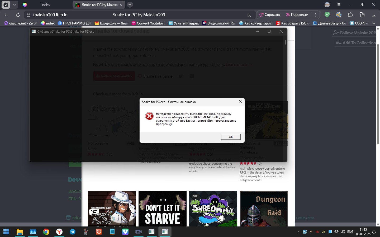Open the Forget Me Not game thumbnail

(x=112, y=209)
